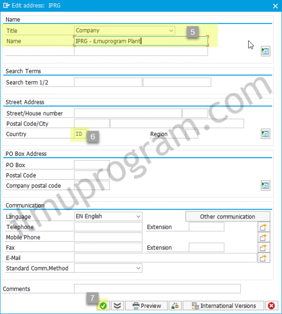Open additional Fax numbers icon
282x314 pixels.
(264, 248)
